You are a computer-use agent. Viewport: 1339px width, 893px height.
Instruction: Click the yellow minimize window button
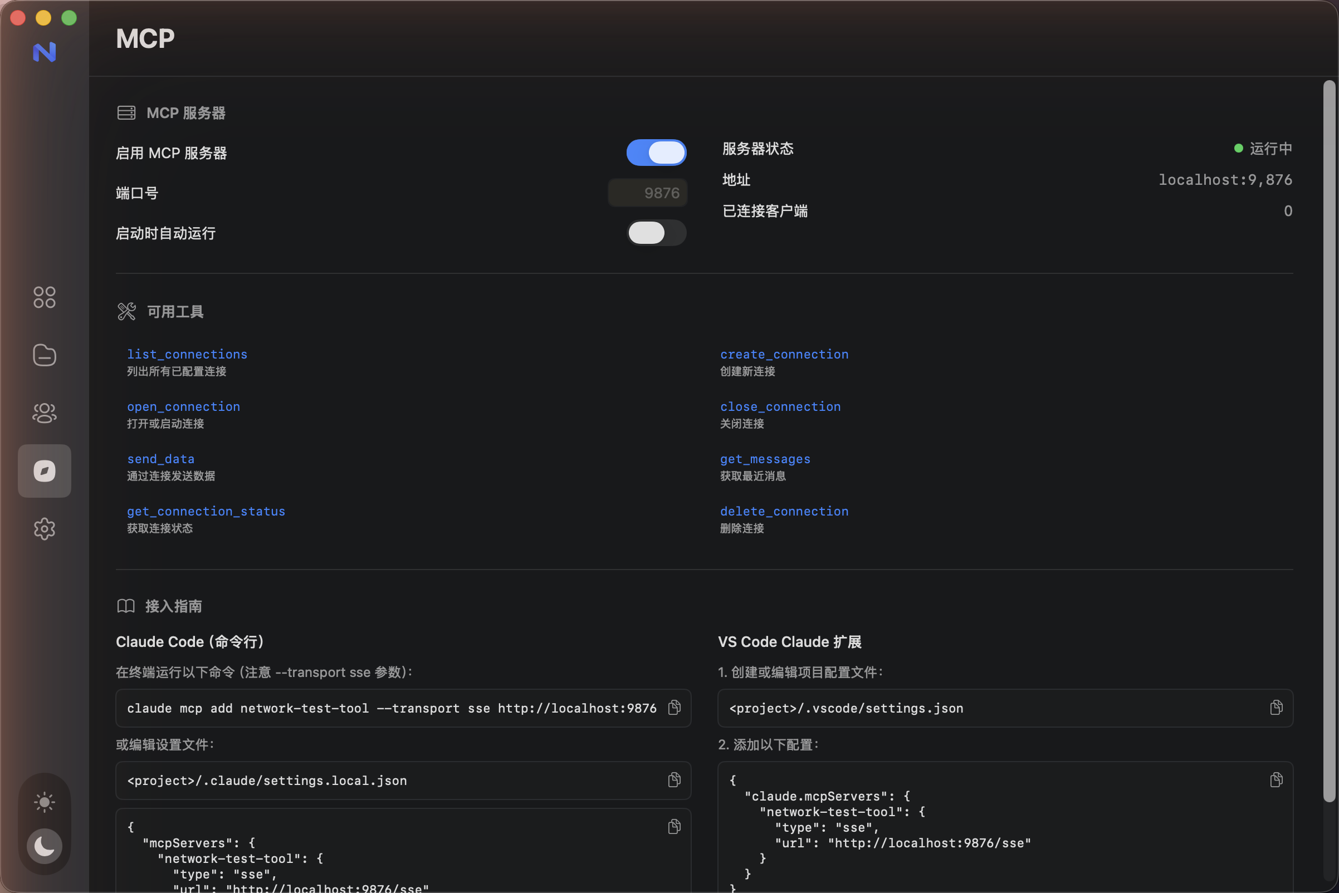pyautogui.click(x=43, y=18)
